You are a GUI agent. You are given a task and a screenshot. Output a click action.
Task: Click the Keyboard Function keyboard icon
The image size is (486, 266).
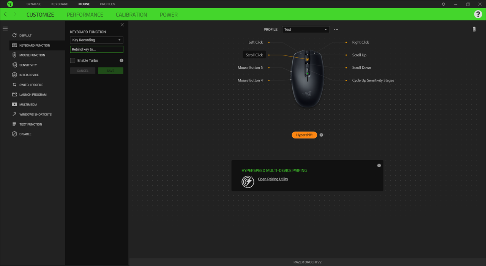(14, 45)
